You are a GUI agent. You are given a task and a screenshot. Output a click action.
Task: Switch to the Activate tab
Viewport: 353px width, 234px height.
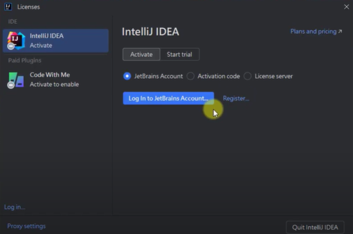click(x=141, y=54)
